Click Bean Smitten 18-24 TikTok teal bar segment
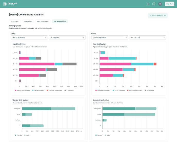 (32, 58)
